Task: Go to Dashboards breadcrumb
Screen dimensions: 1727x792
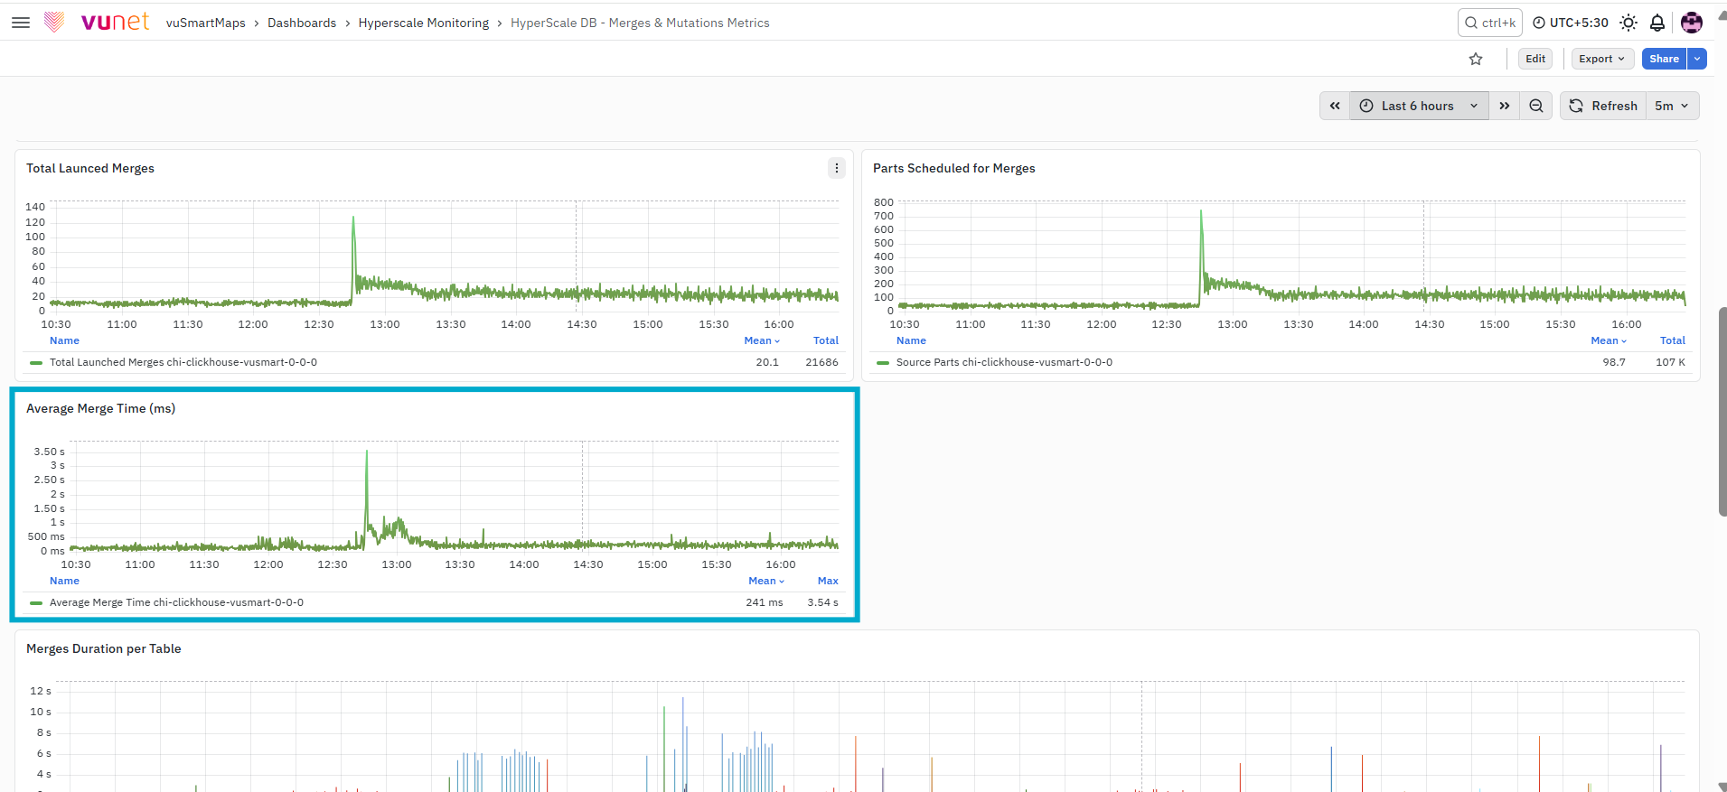Action: point(302,23)
